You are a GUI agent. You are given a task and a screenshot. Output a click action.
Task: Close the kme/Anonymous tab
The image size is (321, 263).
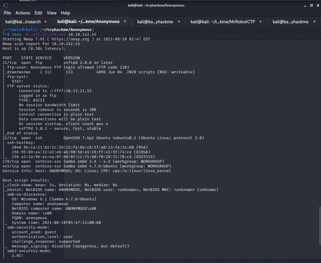click(125, 22)
